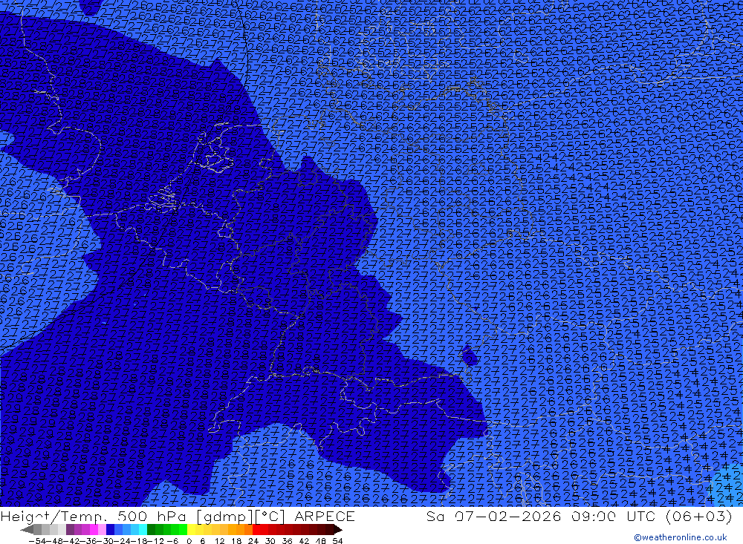Screen dimensions: 743x544
Task: Pick the bright yellow swatch above label 0
Action: [x=191, y=530]
